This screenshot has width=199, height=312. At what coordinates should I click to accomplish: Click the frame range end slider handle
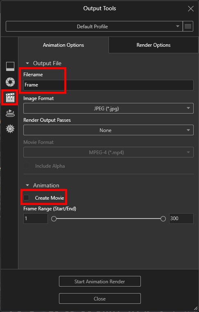(163, 219)
